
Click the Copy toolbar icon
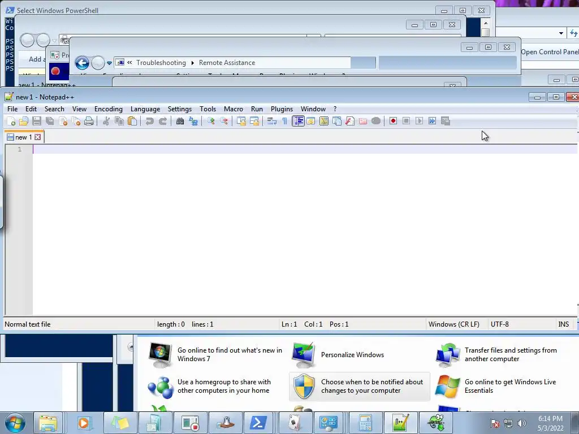119,121
